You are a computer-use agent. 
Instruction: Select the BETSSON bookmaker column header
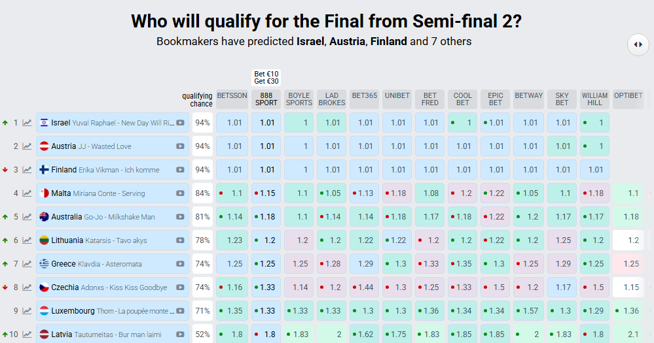(232, 96)
